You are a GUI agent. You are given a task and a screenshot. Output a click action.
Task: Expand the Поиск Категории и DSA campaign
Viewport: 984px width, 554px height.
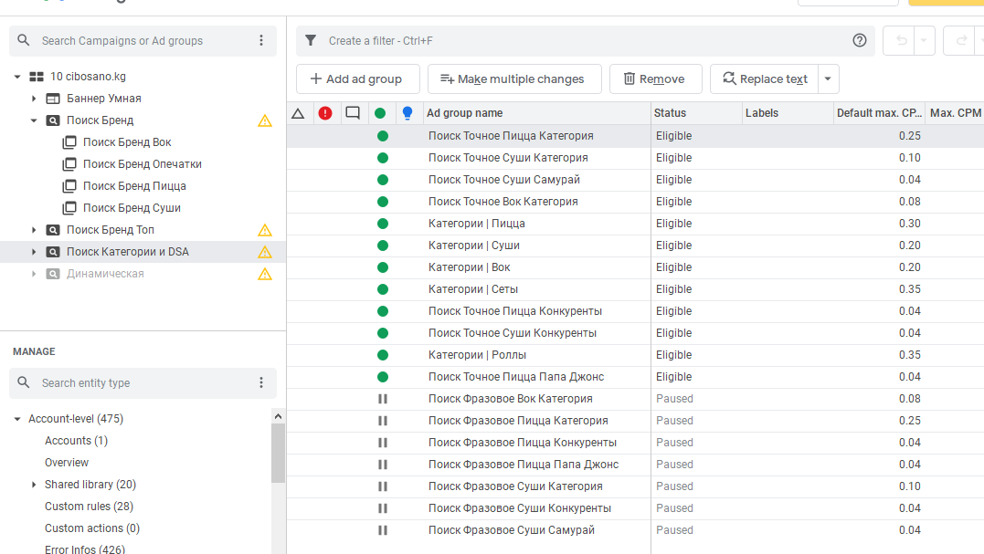(x=34, y=252)
